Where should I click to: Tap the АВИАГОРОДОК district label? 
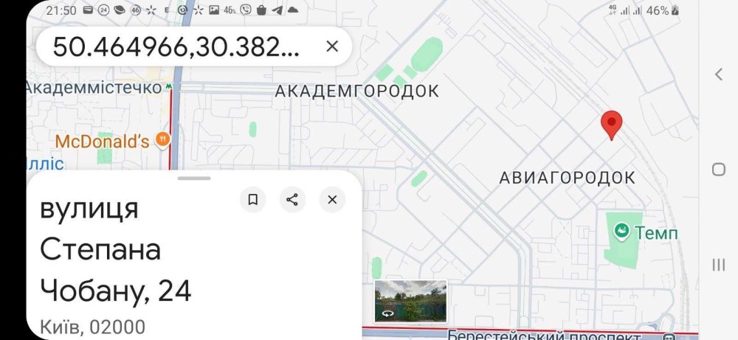point(567,178)
